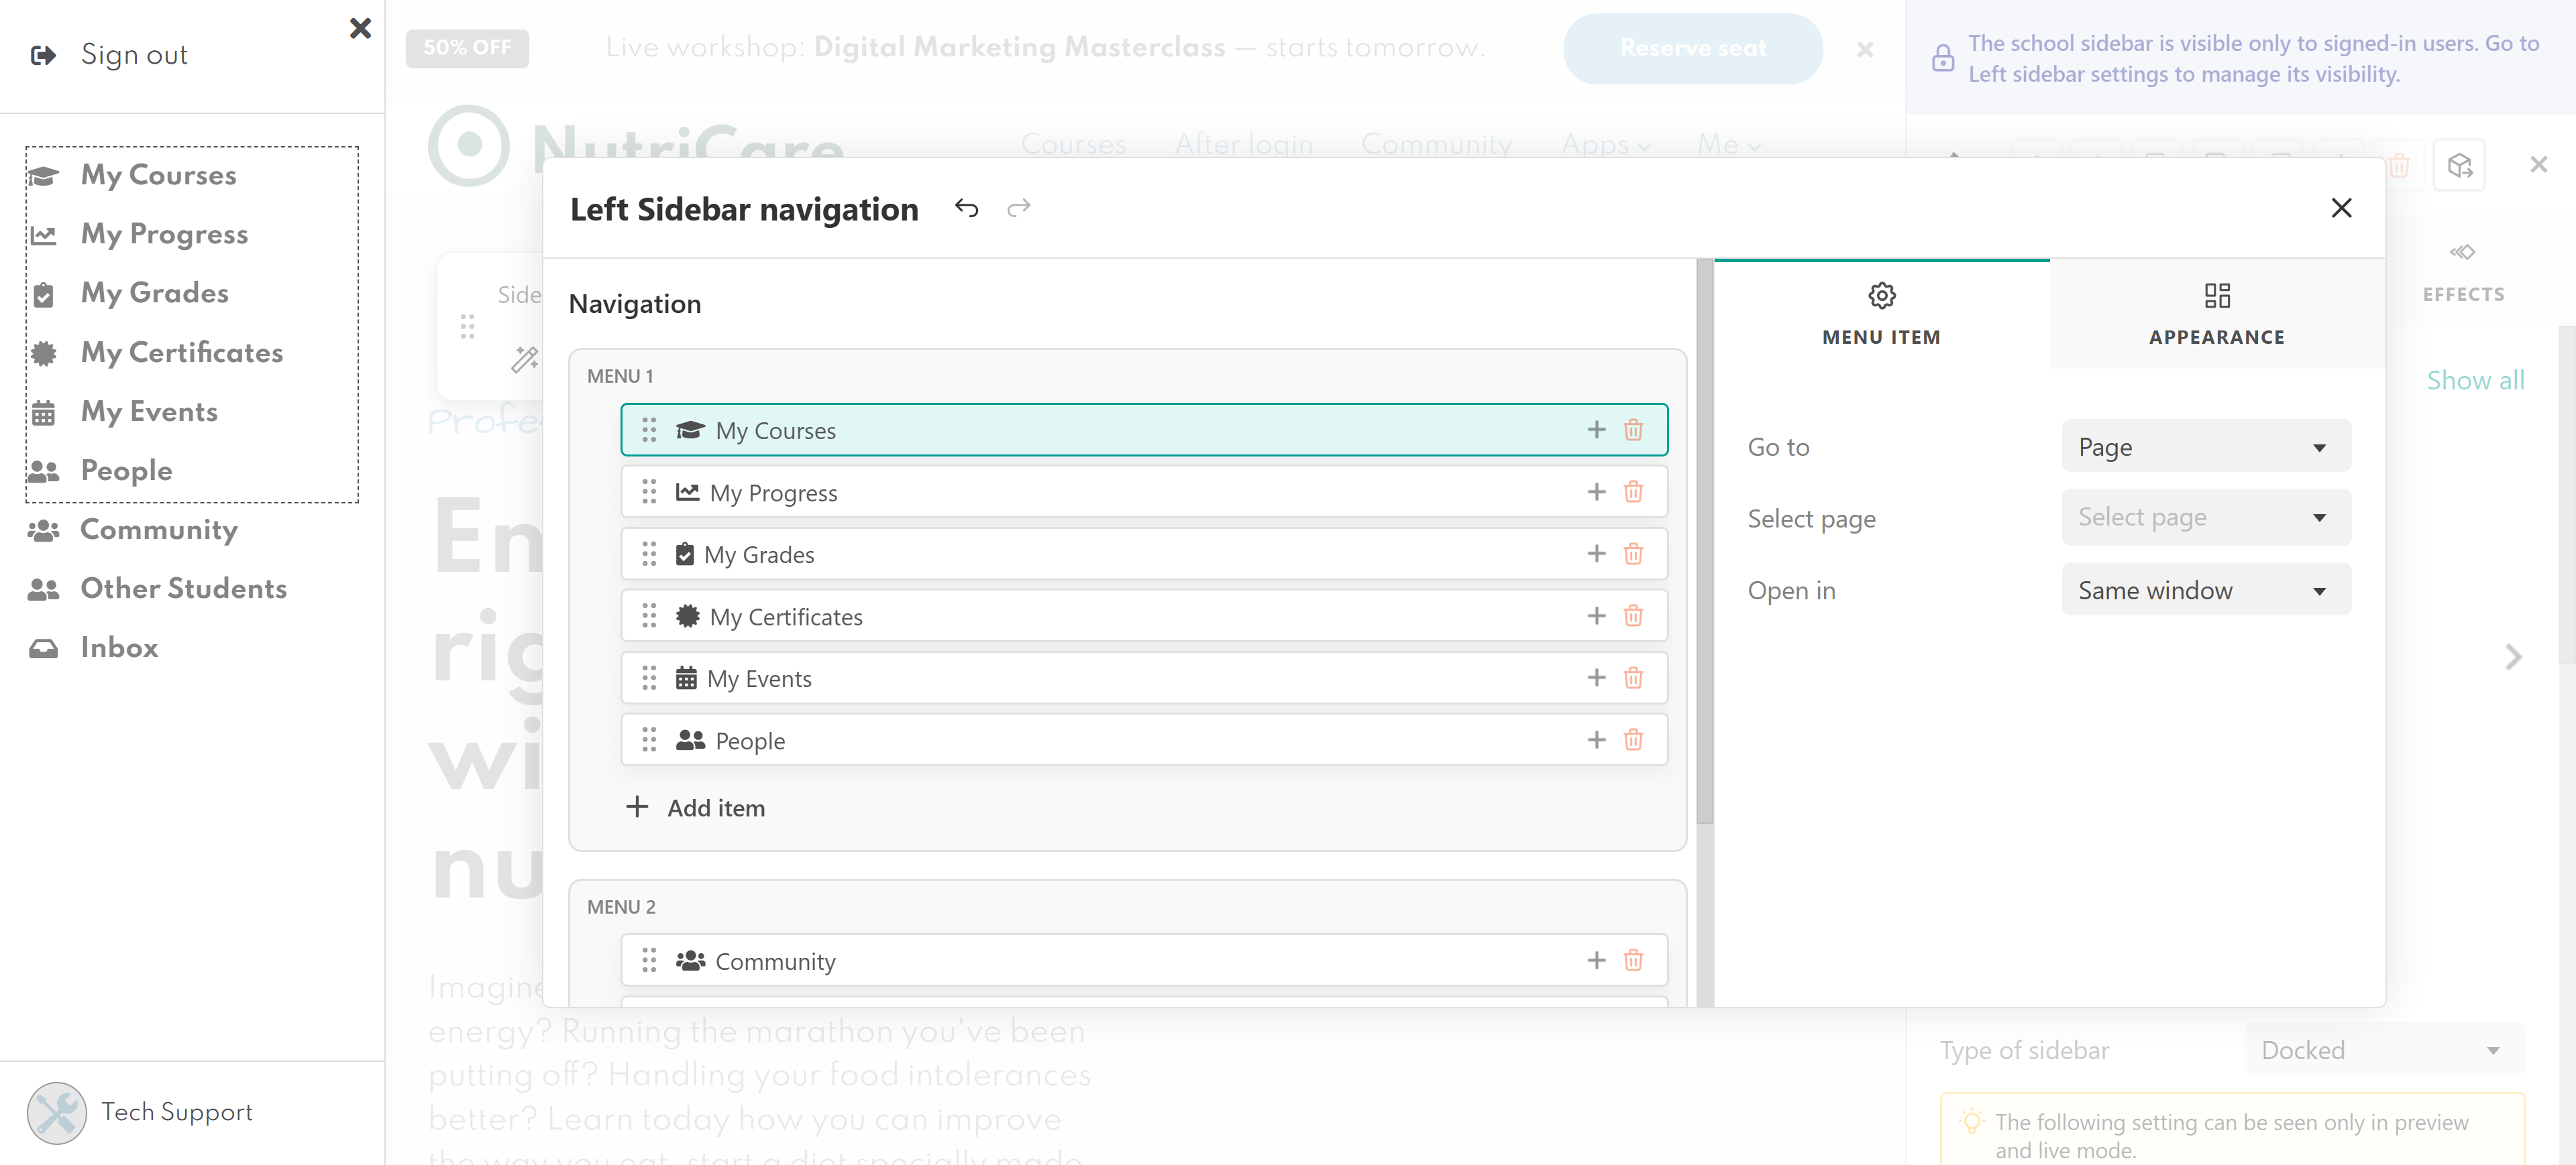2576x1165 pixels.
Task: Switch to the Menu Item tab
Action: tap(1881, 314)
